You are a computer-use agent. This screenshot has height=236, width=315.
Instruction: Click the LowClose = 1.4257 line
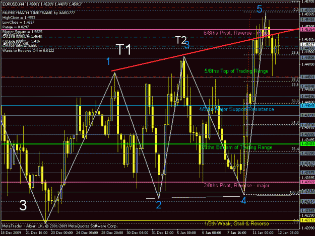(x=18, y=22)
